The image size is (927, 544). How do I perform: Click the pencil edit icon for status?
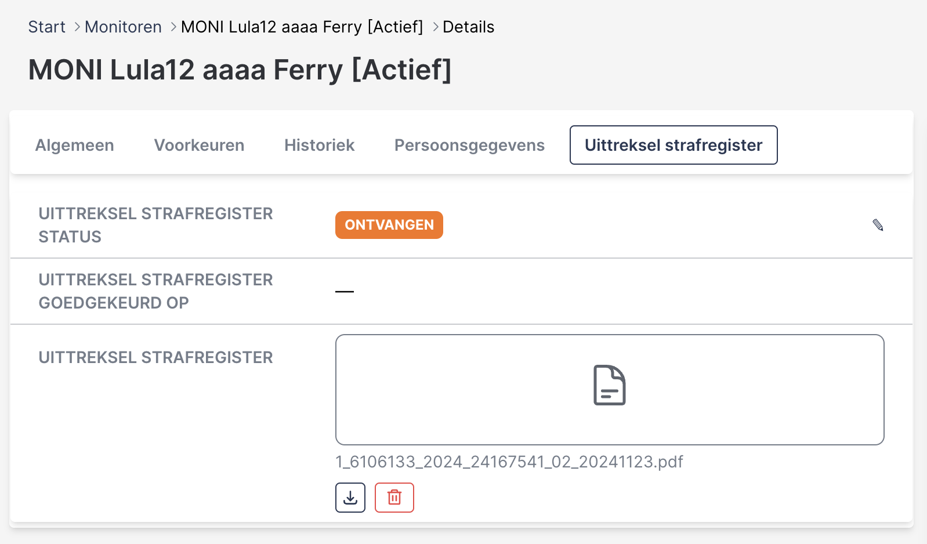tap(878, 225)
